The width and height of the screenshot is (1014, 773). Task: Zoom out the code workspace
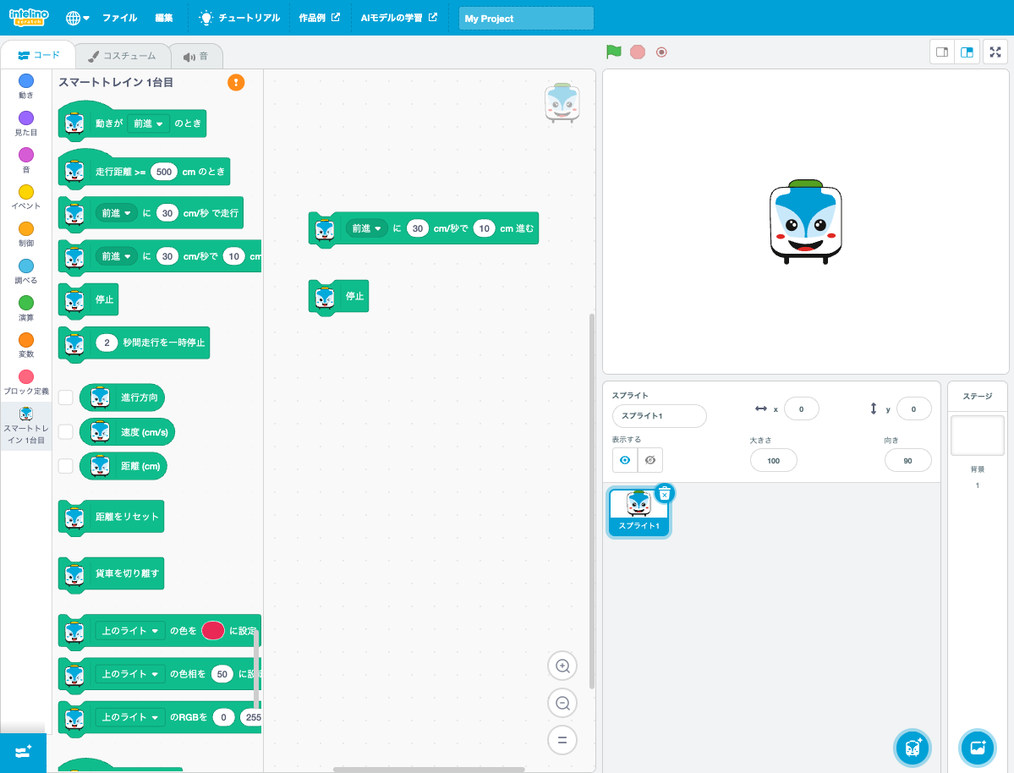click(x=562, y=703)
